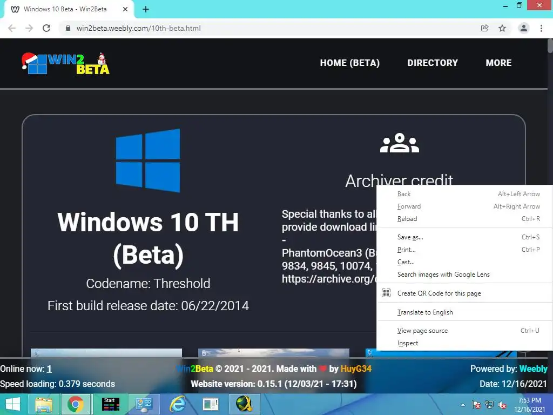Open the DIRECTORY nav link
The height and width of the screenshot is (415, 553).
pyautogui.click(x=433, y=63)
